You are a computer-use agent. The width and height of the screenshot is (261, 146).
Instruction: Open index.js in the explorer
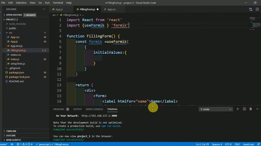tap(15, 59)
